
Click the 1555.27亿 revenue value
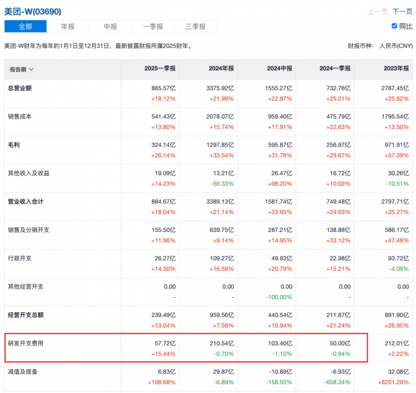(279, 88)
